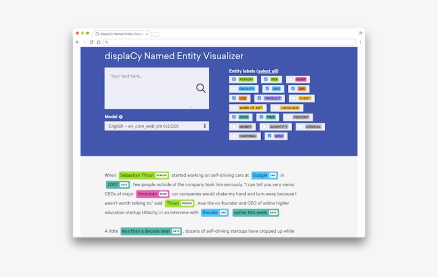Uncheck the LOC entity label
Viewport: 438px width, 277px height.
234,98
